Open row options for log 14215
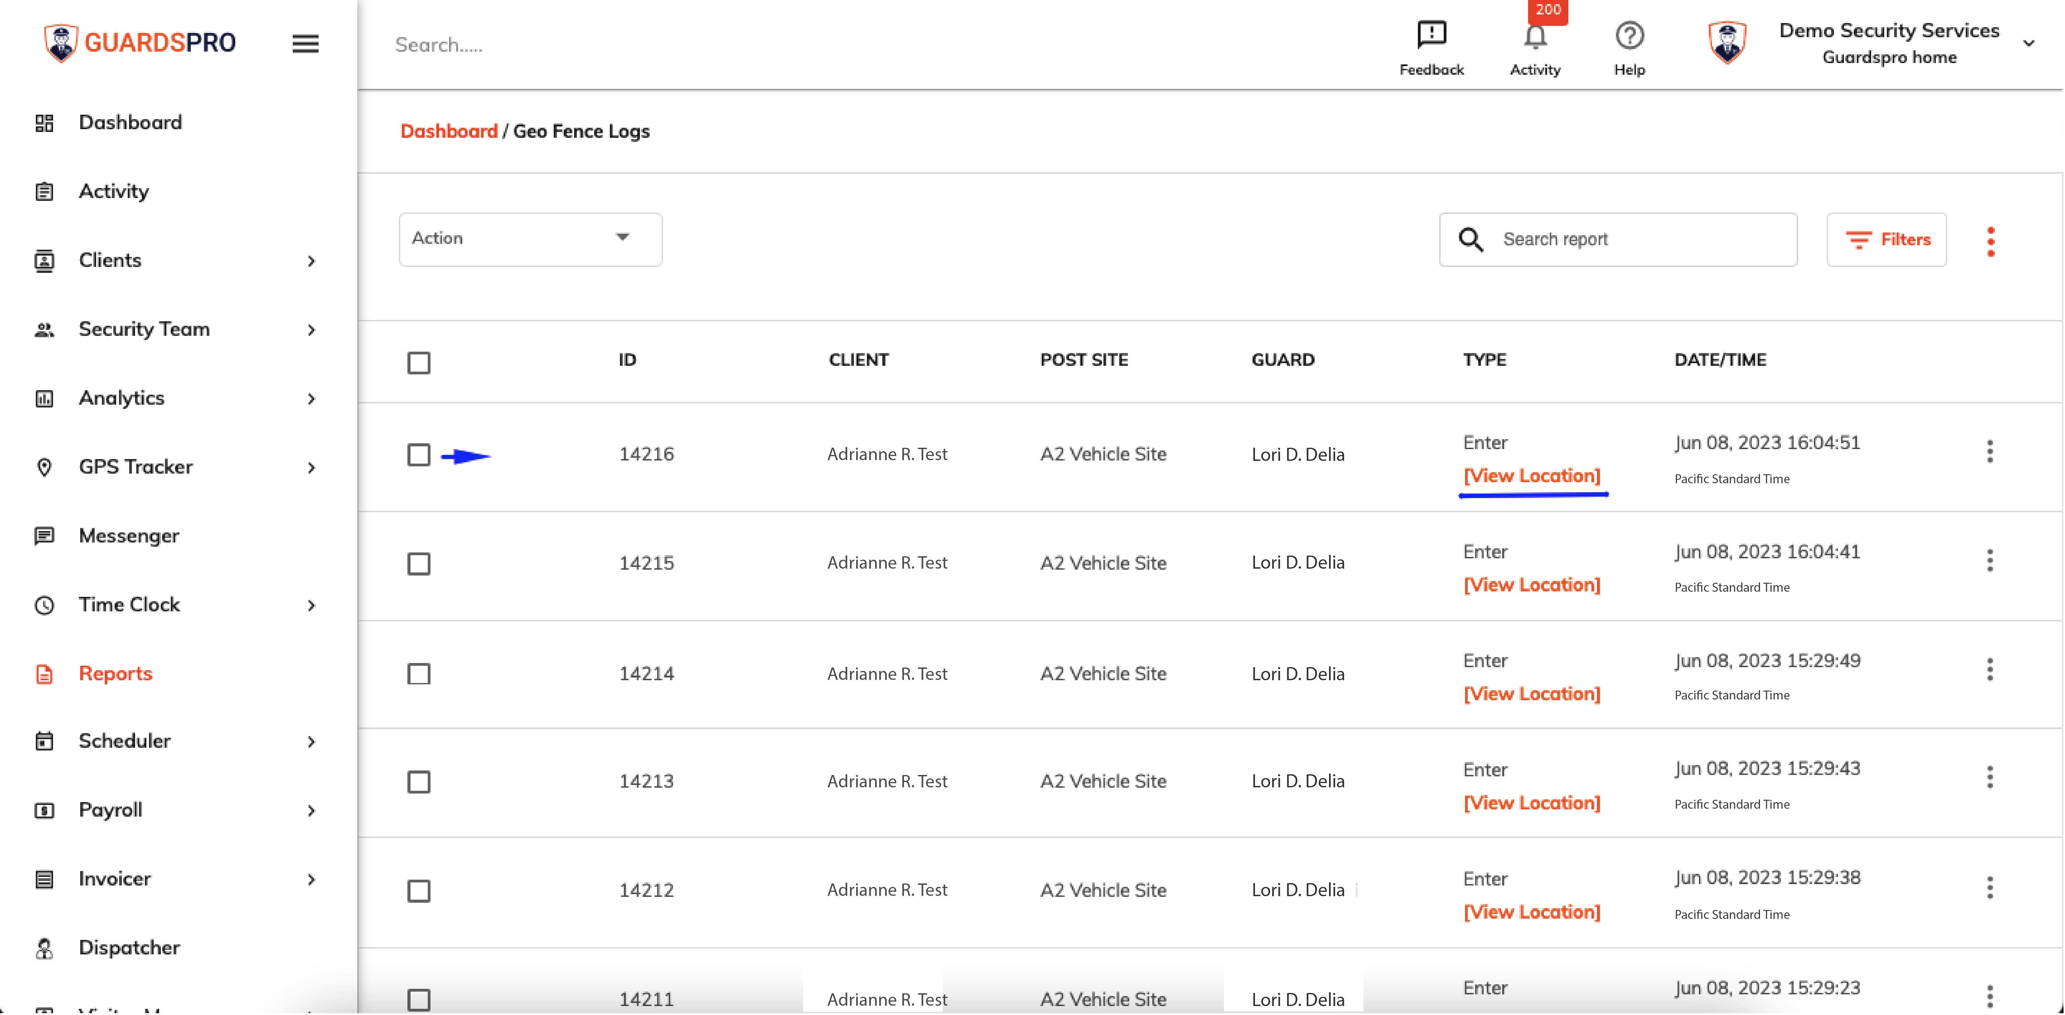This screenshot has height=1015, width=2065. coord(1990,561)
